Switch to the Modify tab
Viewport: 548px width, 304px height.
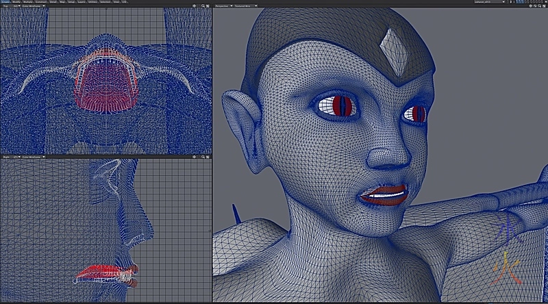coord(16,2)
